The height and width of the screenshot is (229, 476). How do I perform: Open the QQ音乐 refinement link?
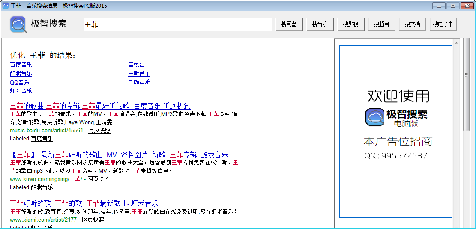(20, 83)
